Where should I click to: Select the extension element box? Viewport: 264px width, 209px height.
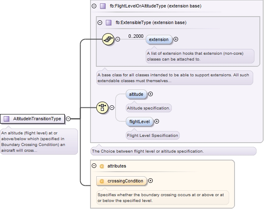coord(159,39)
